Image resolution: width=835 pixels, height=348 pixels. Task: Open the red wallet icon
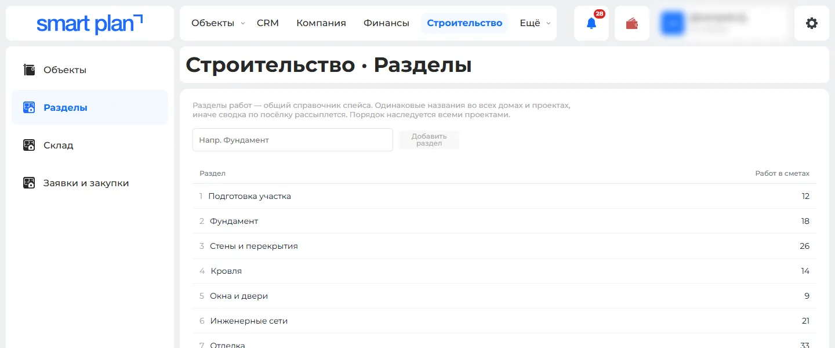pyautogui.click(x=632, y=24)
